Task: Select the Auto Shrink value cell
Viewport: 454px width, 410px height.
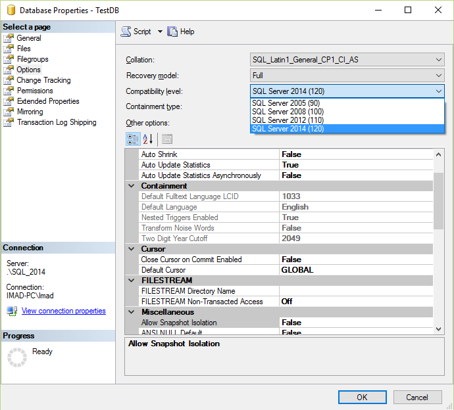Action: 356,154
